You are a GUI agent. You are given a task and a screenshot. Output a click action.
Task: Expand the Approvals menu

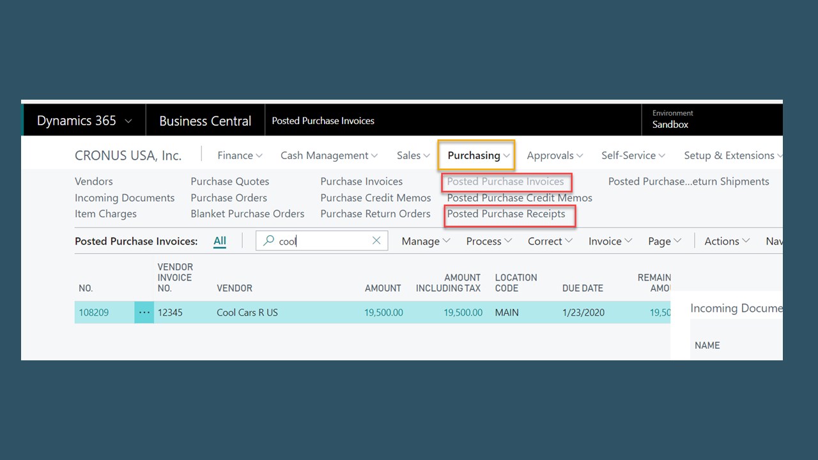tap(555, 155)
